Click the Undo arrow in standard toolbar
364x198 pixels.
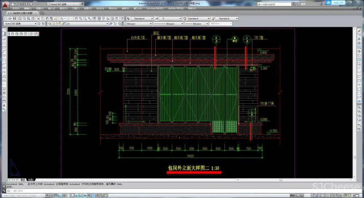point(61,19)
